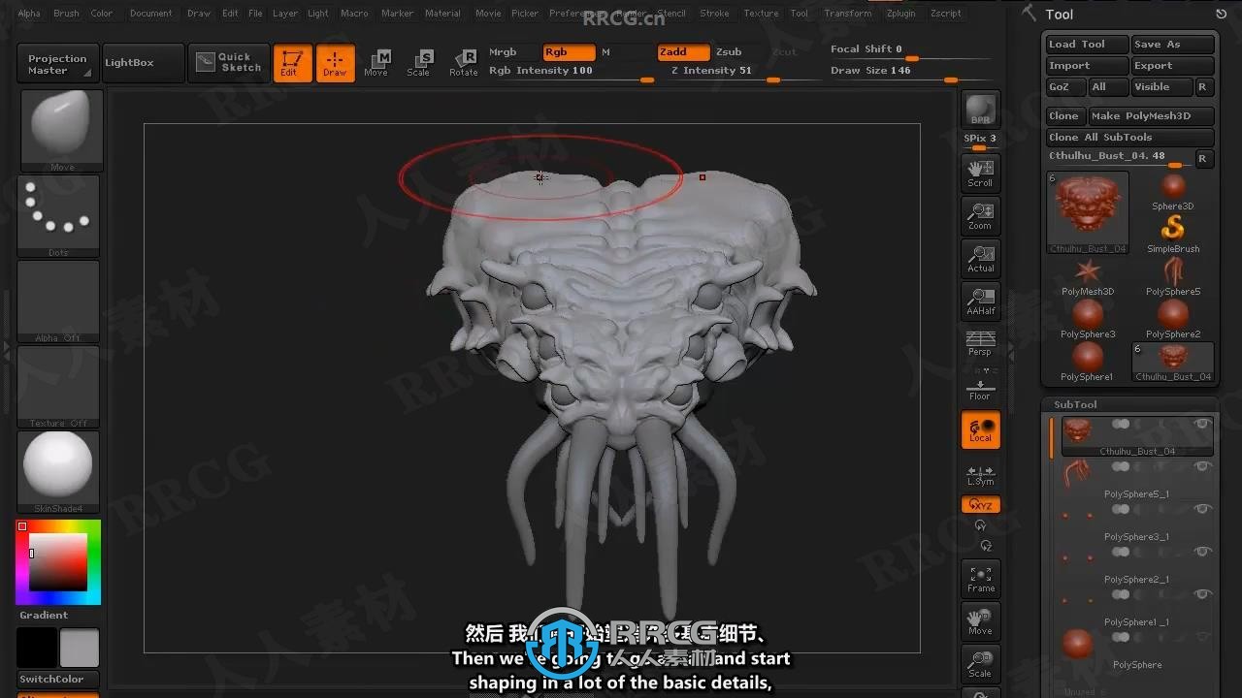Select the PolySphere1 tool
1242x698 pixels.
(x=1088, y=363)
